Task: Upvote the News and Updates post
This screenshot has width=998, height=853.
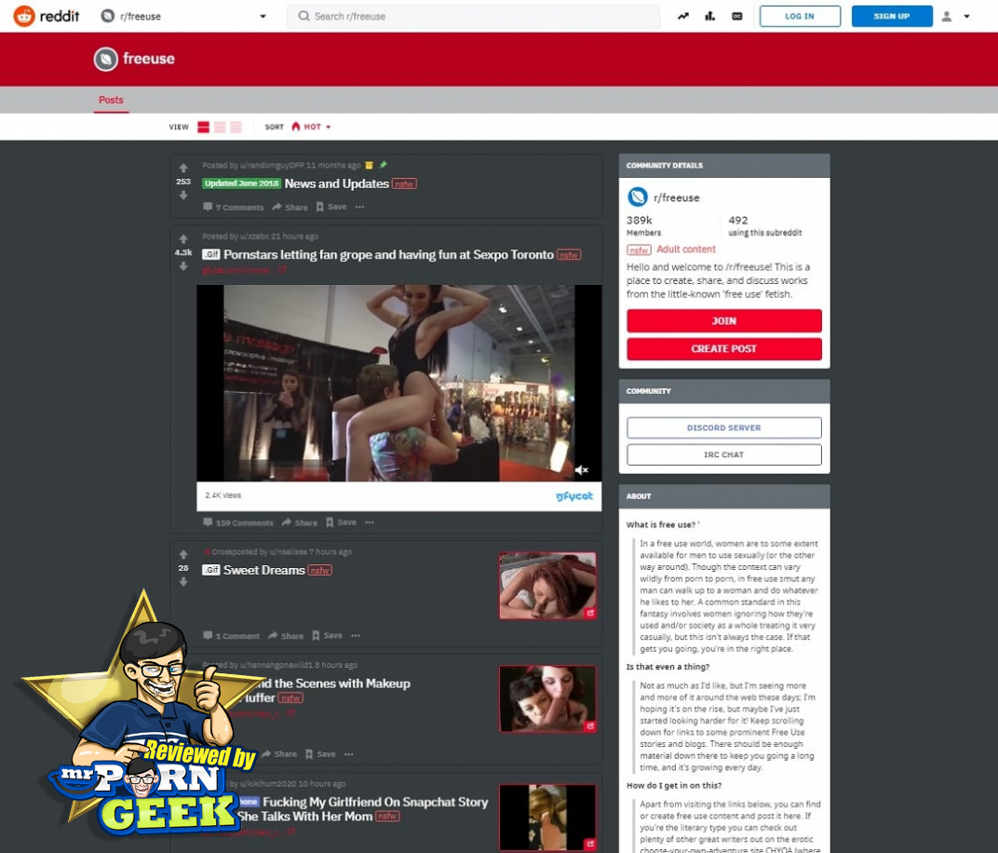Action: [x=183, y=169]
